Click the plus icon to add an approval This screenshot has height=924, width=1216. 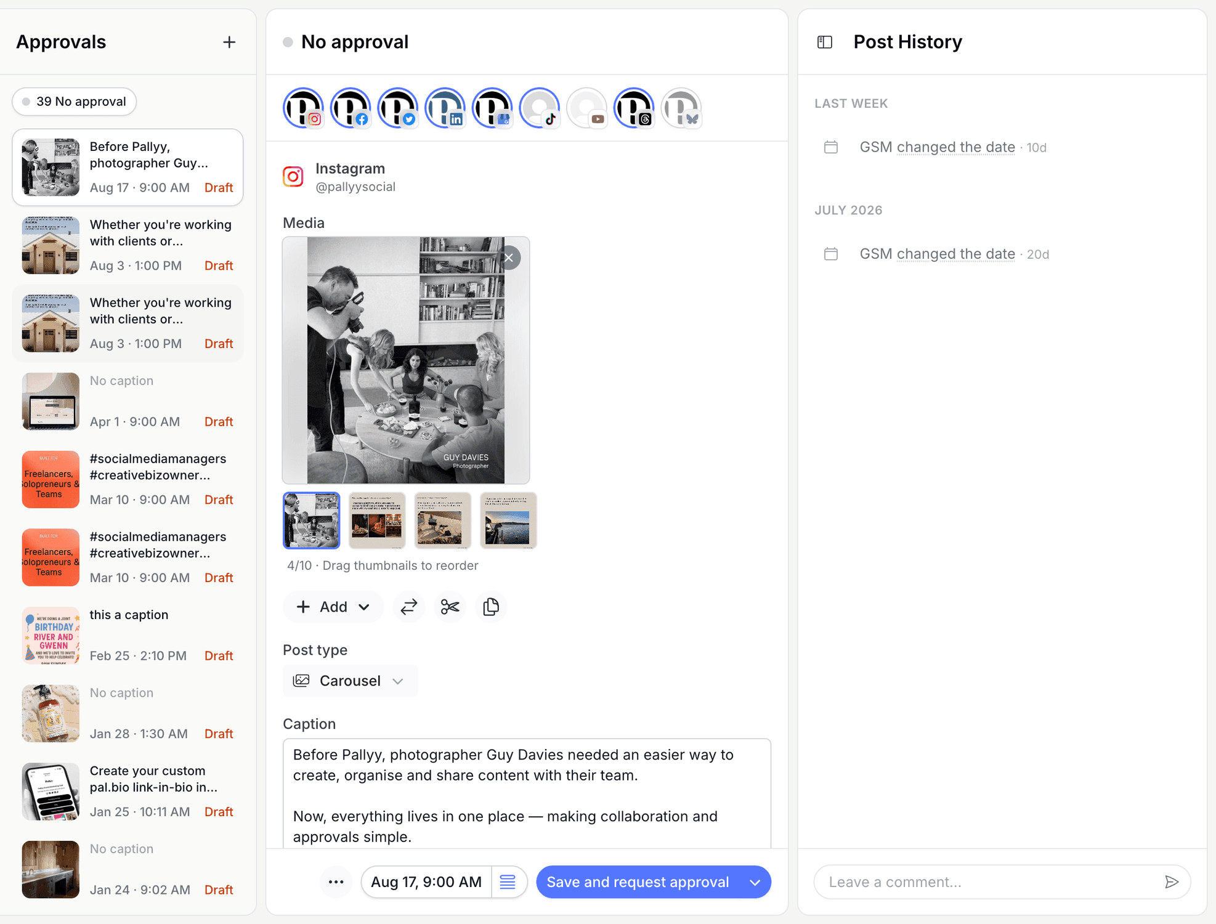pos(229,42)
